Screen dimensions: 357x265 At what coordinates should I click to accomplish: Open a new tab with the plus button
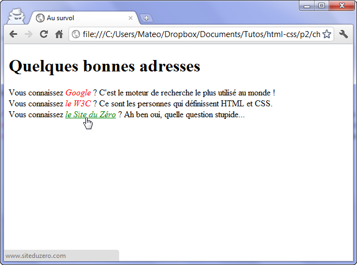146,18
